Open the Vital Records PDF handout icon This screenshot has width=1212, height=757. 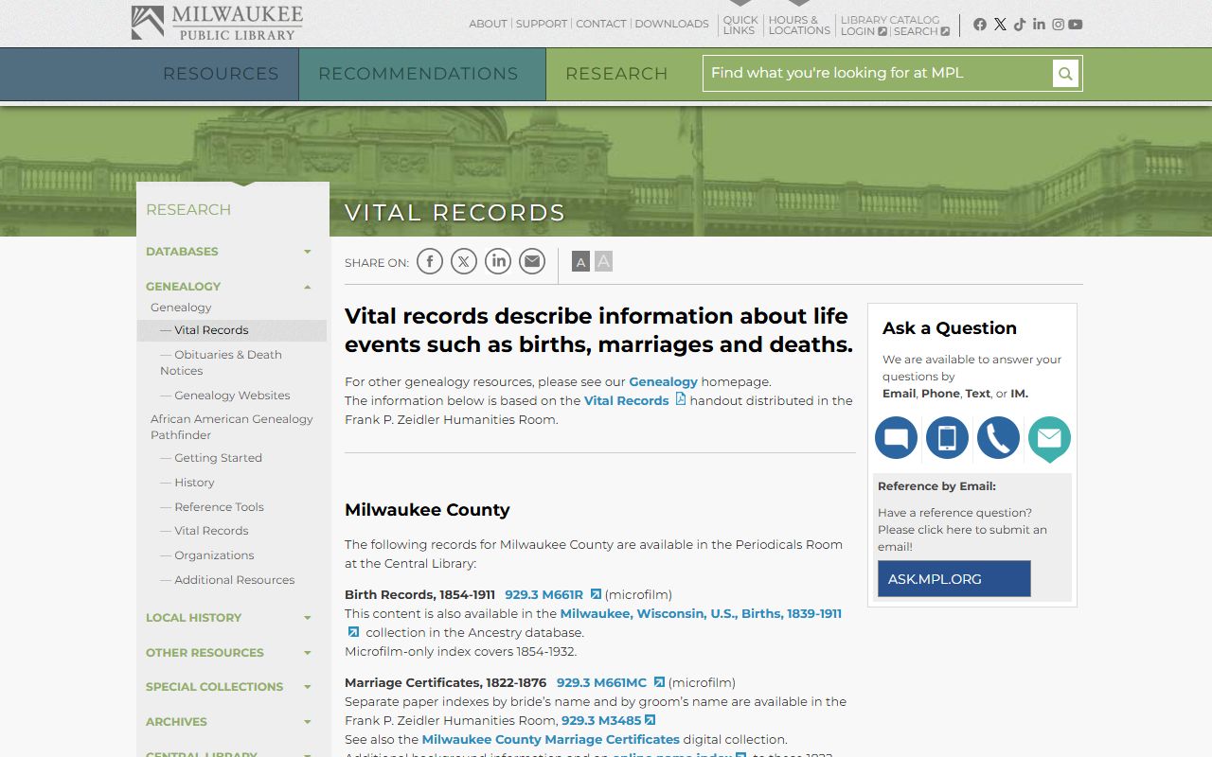[x=680, y=400]
